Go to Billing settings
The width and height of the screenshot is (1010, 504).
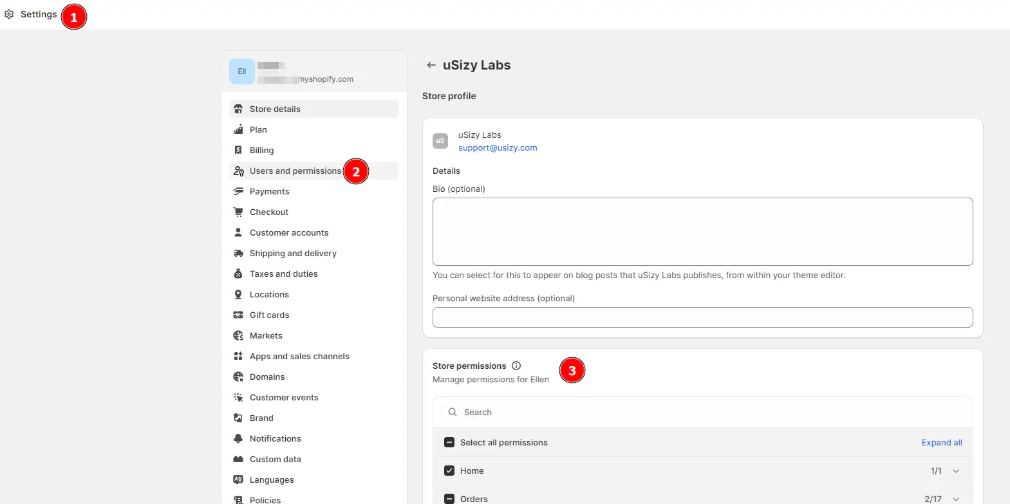(x=261, y=150)
